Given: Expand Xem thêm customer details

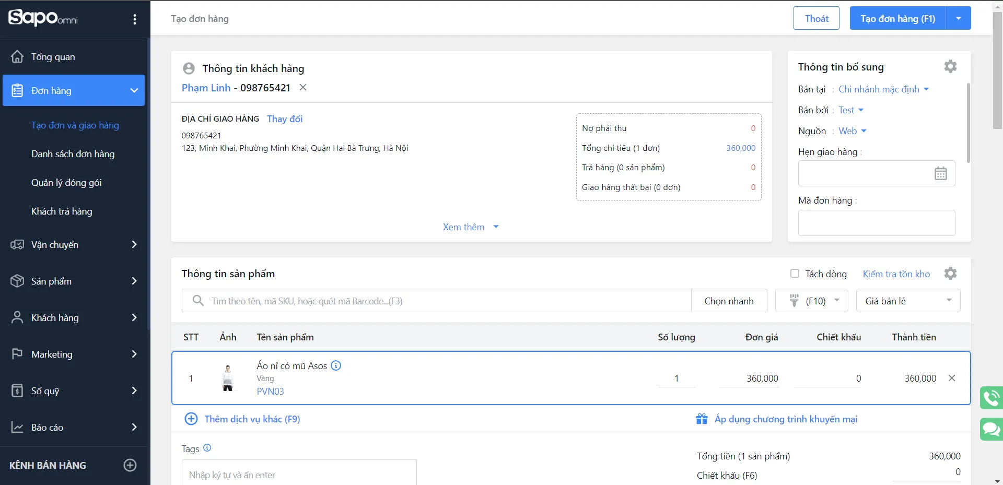Looking at the screenshot, I should coord(471,227).
